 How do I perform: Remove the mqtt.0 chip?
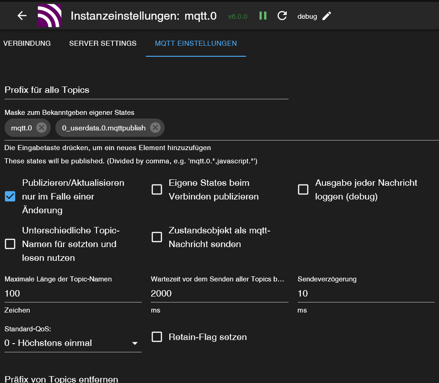click(41, 128)
